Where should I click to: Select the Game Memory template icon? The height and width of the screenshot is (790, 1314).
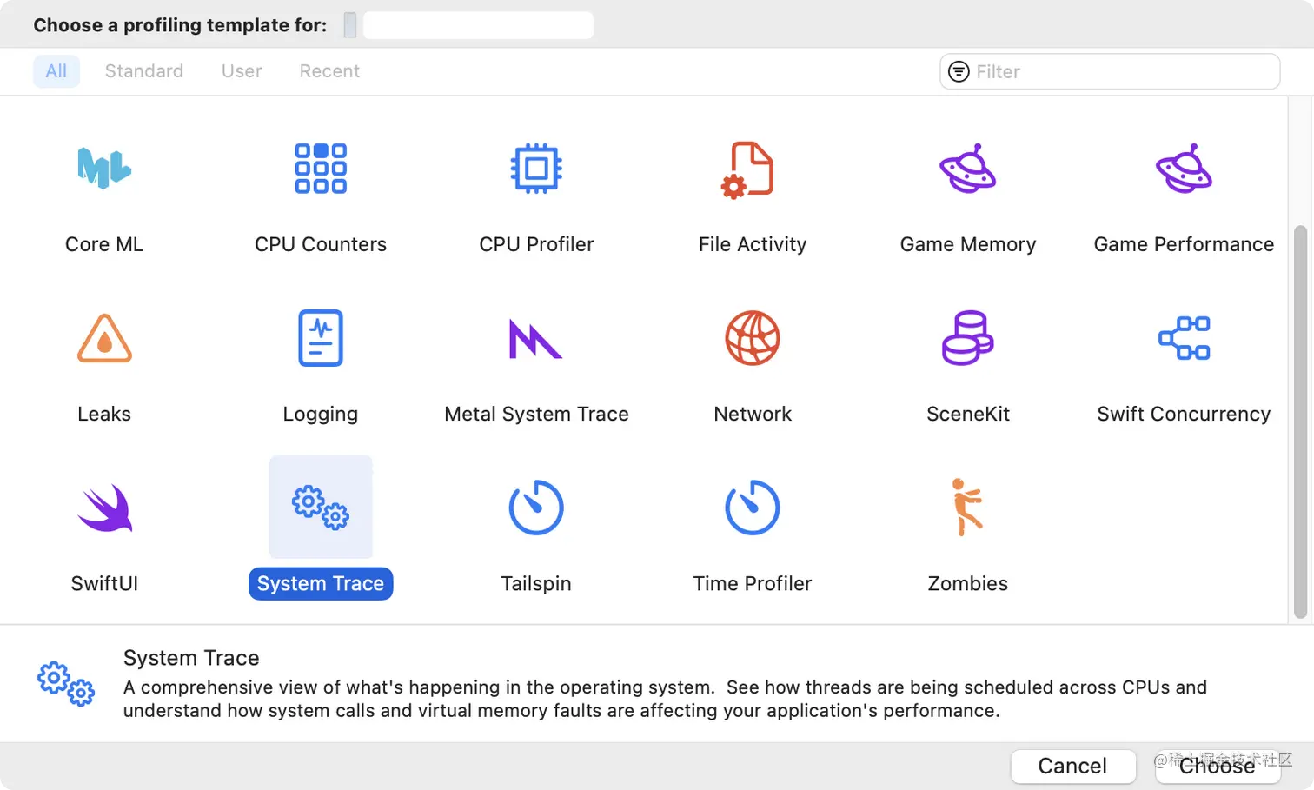tap(967, 168)
